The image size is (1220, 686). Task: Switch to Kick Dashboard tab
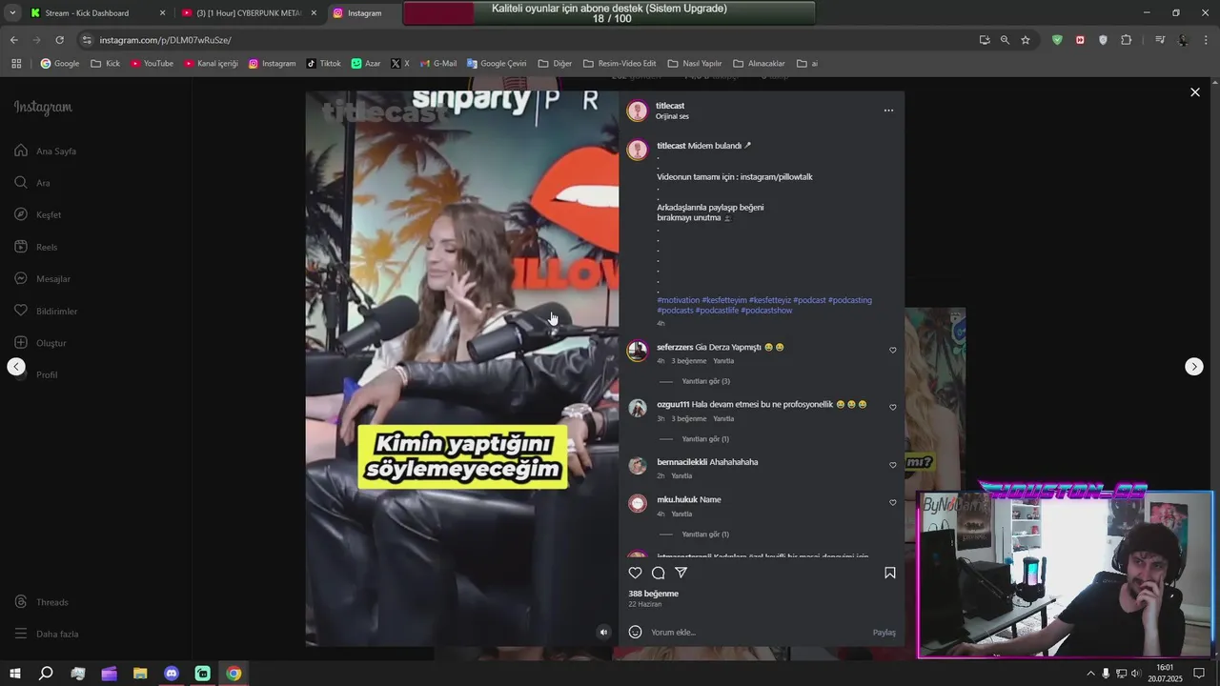[x=95, y=13]
